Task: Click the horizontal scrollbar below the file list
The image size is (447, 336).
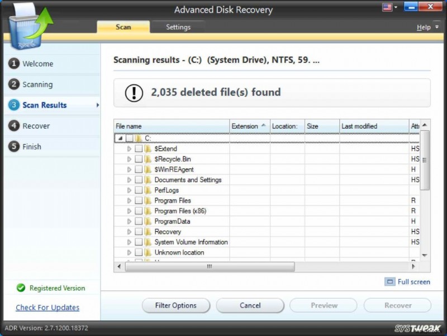Action: [x=209, y=267]
